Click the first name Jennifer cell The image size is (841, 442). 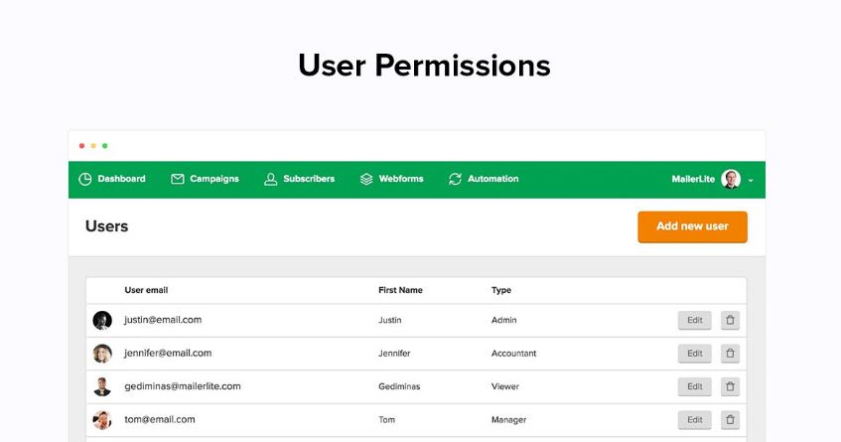394,354
